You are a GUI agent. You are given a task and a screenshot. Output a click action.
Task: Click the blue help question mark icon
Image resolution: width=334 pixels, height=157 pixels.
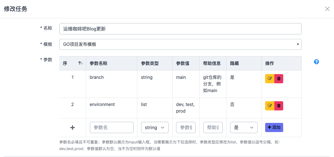click(x=316, y=62)
